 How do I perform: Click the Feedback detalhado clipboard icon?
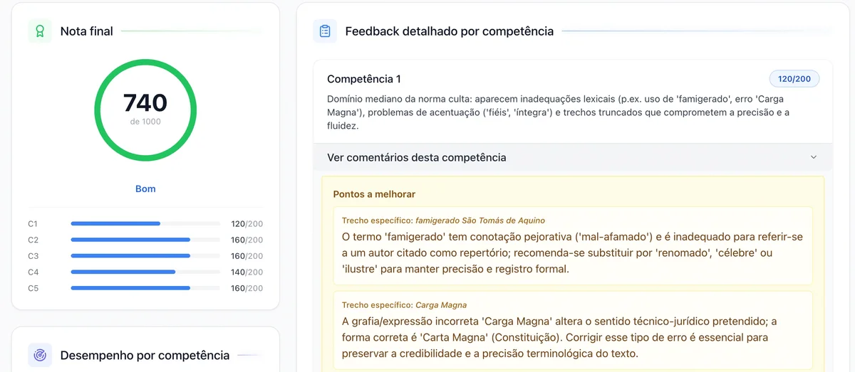pos(325,31)
